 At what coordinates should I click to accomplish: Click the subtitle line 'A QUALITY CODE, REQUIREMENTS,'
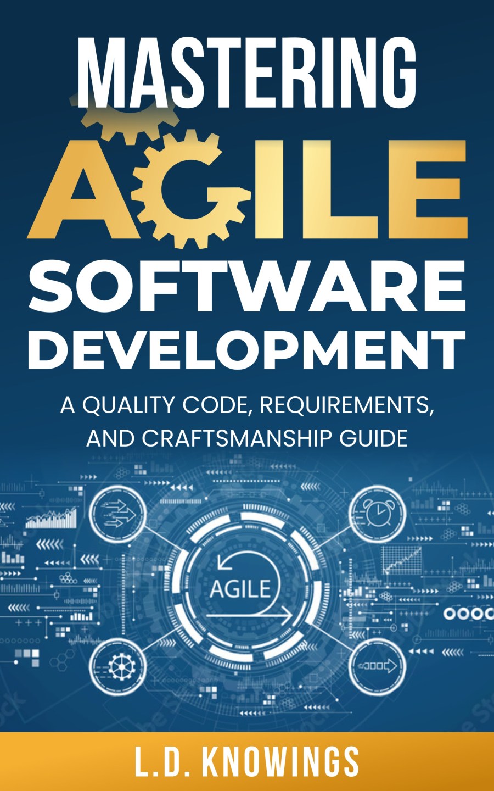(247, 405)
